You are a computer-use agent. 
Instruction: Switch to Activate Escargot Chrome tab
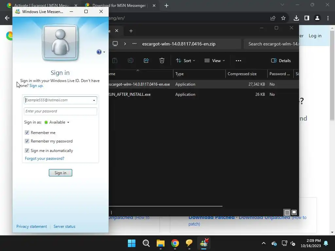pyautogui.click(x=42, y=6)
